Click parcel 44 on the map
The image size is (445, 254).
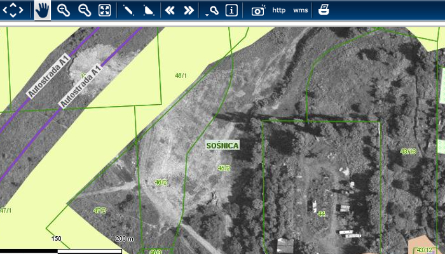tap(322, 214)
